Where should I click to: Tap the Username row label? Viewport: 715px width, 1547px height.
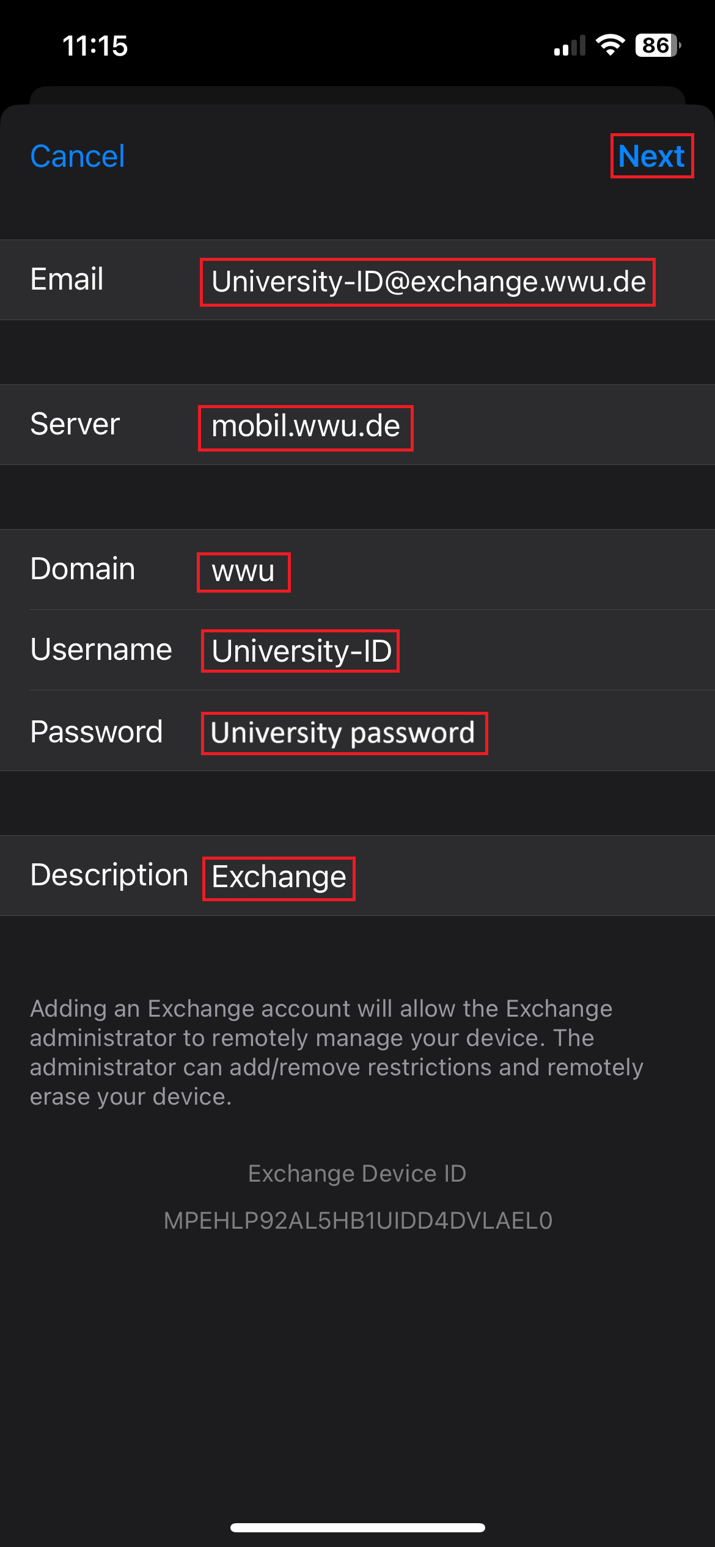tap(101, 649)
